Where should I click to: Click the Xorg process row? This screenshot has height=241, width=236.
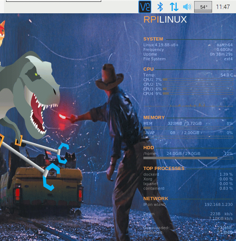pos(188,179)
